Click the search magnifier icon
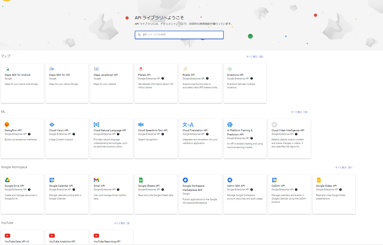 click(139, 35)
